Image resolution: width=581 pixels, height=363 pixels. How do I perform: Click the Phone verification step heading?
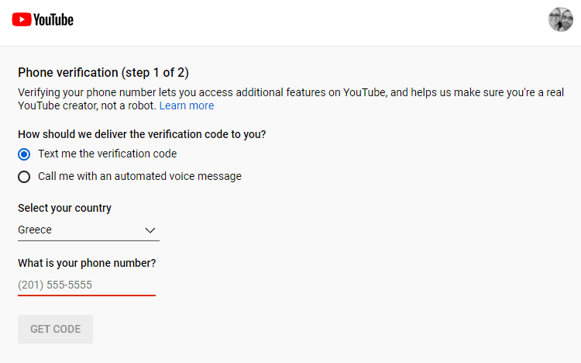pos(103,72)
